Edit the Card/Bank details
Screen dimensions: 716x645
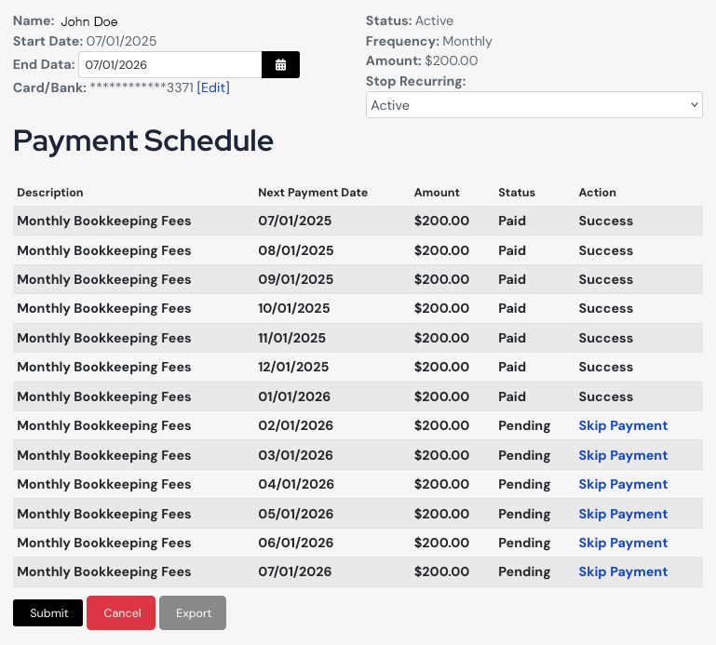[x=213, y=87]
